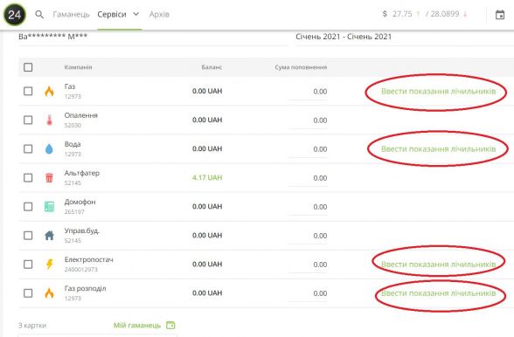Screen dimensions: 514x337
Task: Toggle the select-all checkbox in table header
Action: click(28, 67)
